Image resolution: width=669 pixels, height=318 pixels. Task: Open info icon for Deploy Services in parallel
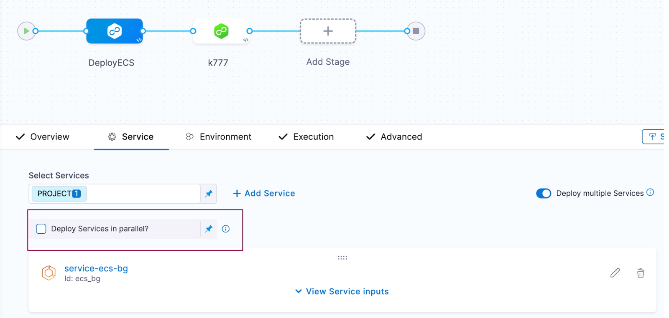pos(226,229)
